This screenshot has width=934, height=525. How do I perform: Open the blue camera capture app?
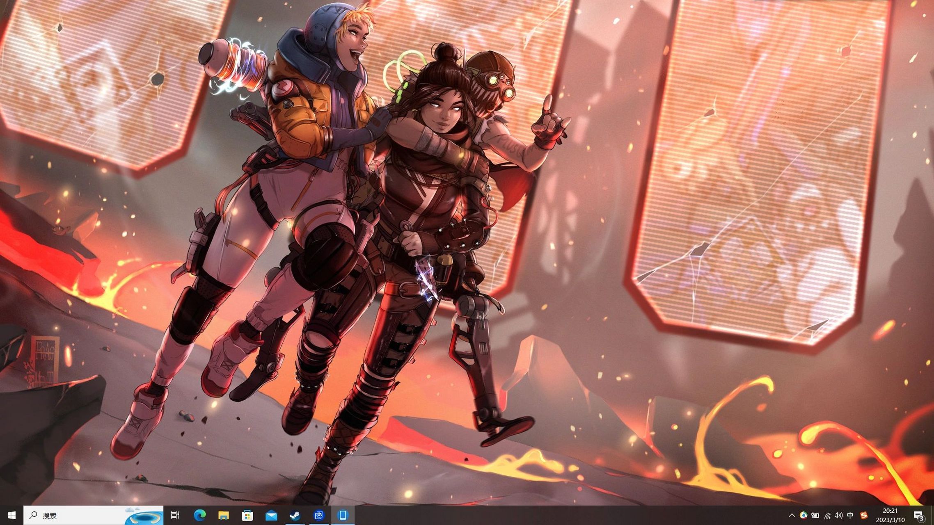[x=319, y=515]
